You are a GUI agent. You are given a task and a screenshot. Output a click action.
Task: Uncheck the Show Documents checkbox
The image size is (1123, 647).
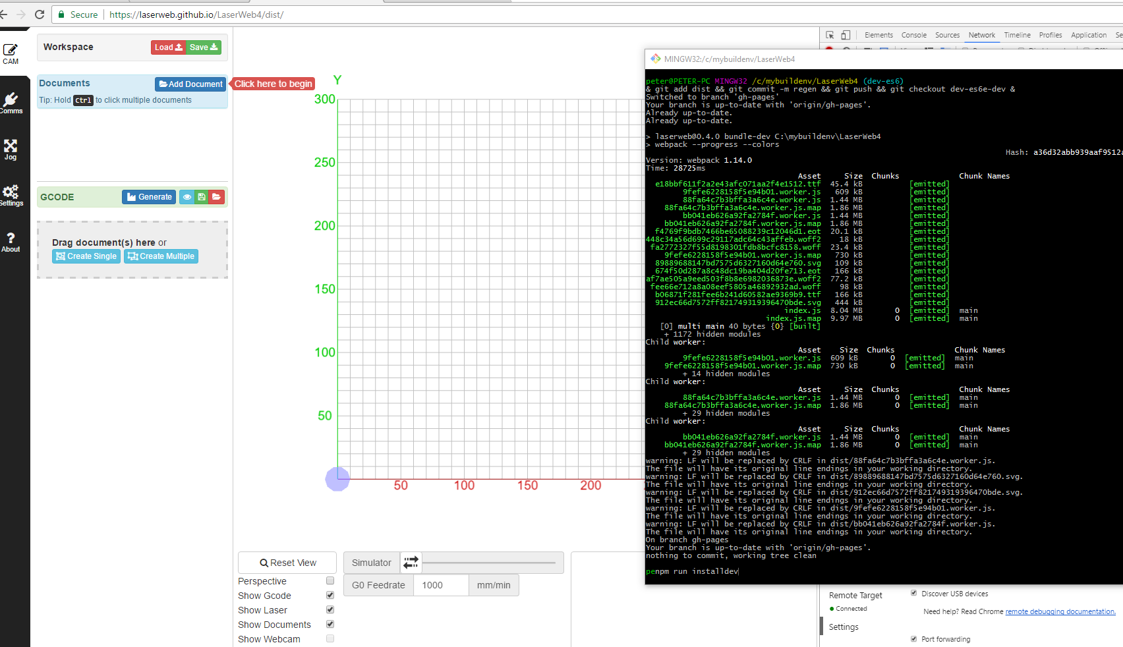[x=330, y=625]
